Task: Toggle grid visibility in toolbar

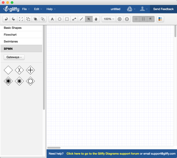Action: (x=143, y=19)
